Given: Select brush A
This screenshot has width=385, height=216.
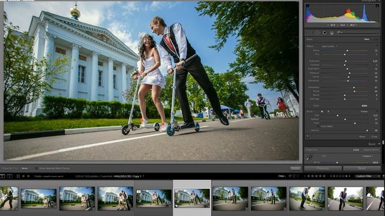Looking at the screenshot, I should pos(322,112).
